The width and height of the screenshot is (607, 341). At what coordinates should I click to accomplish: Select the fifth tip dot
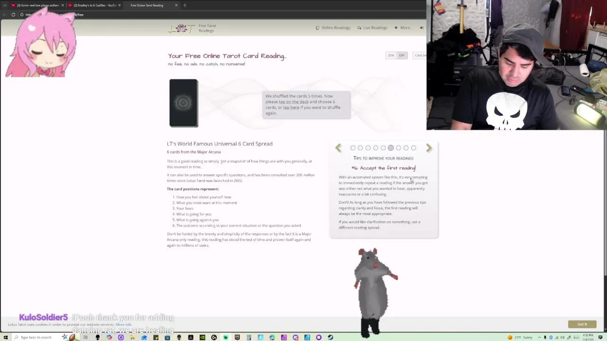coord(383,148)
